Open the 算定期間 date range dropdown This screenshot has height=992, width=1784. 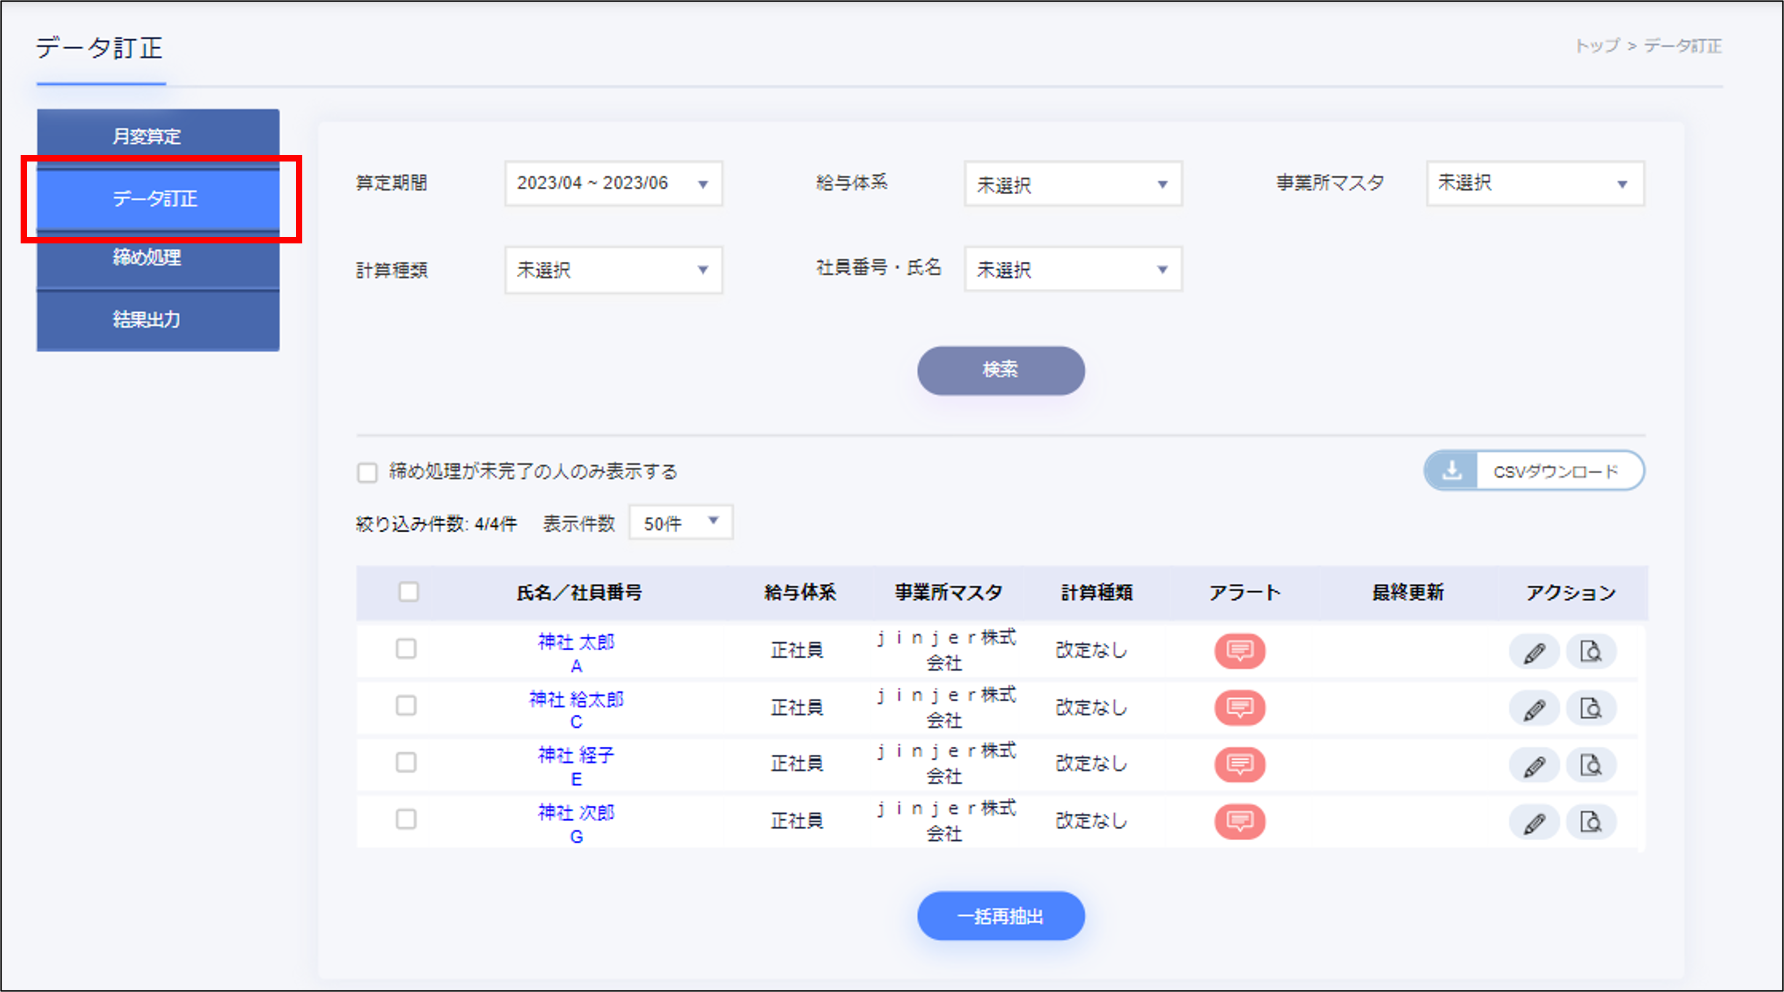click(x=613, y=184)
